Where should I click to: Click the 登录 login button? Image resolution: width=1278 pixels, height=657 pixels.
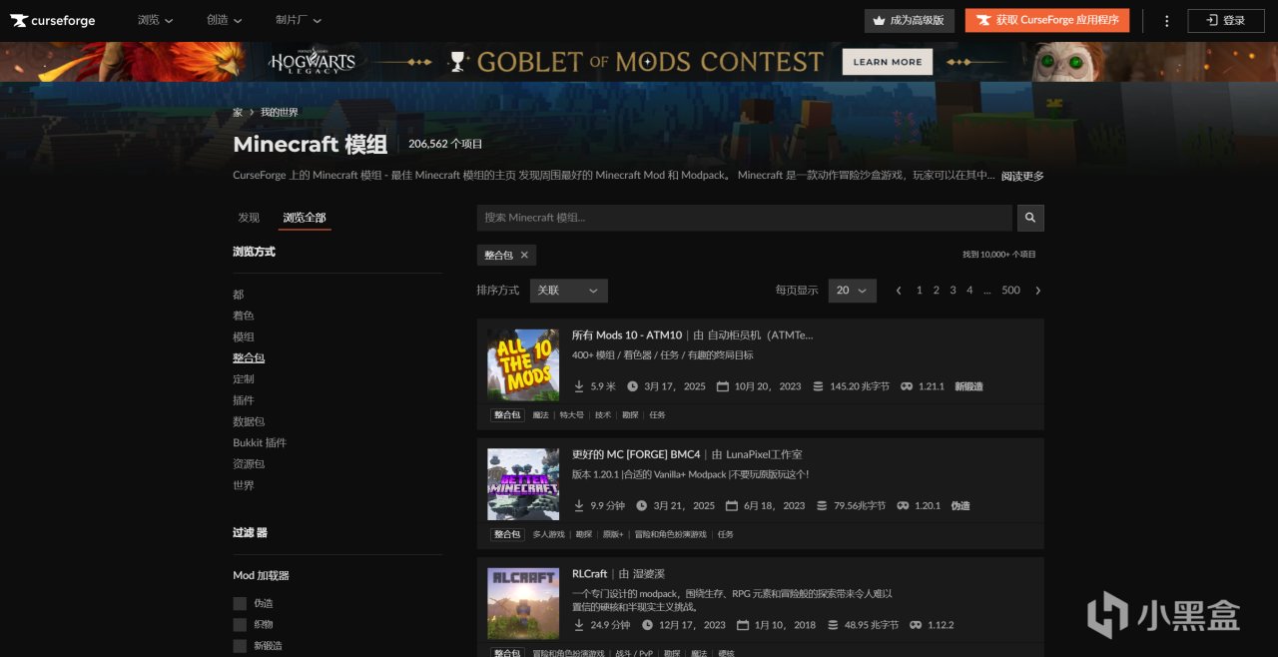[1226, 20]
